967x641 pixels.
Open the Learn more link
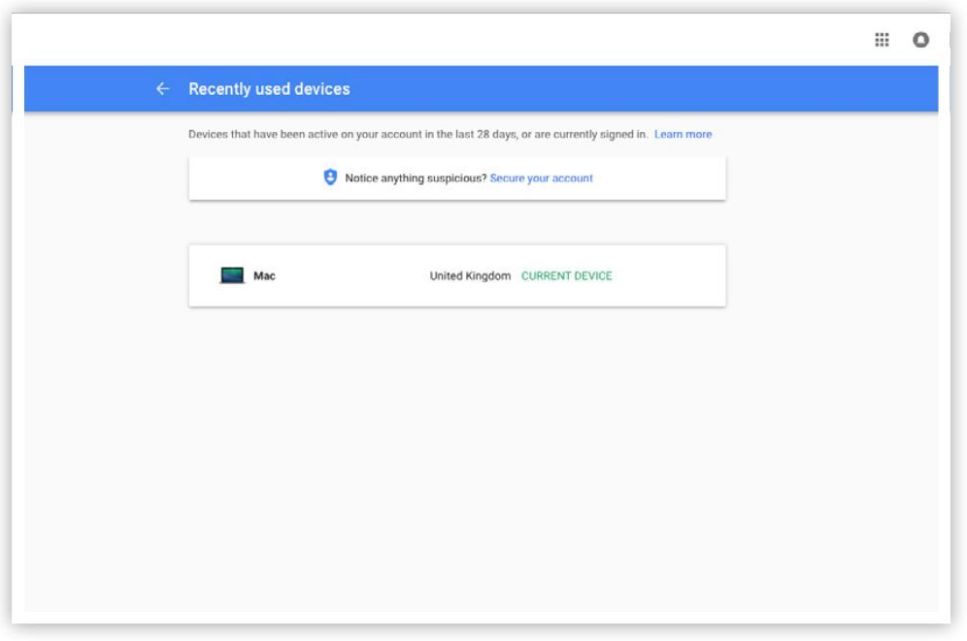pyautogui.click(x=683, y=135)
